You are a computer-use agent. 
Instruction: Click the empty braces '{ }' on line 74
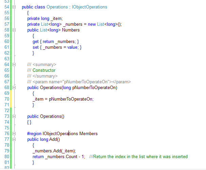pos(29,122)
